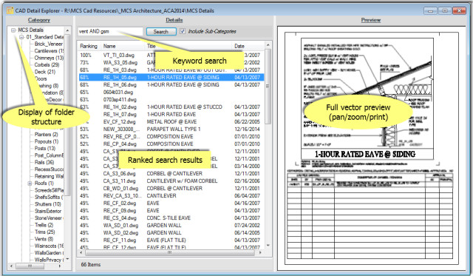
Task: Select the REV_CA_S3_10 CANTILEVER row
Action: click(x=171, y=195)
